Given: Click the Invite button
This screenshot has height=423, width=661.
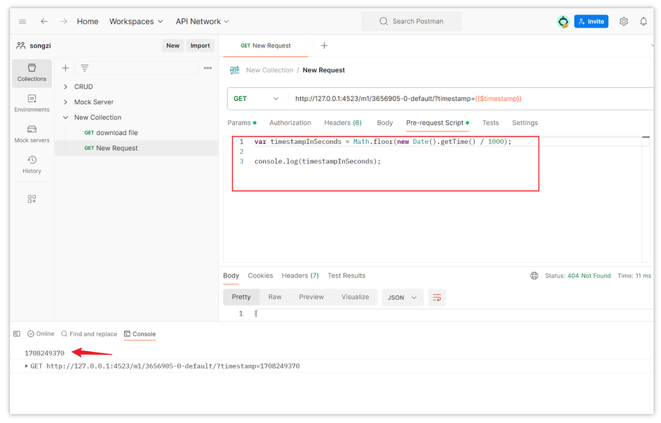Looking at the screenshot, I should pyautogui.click(x=591, y=21).
